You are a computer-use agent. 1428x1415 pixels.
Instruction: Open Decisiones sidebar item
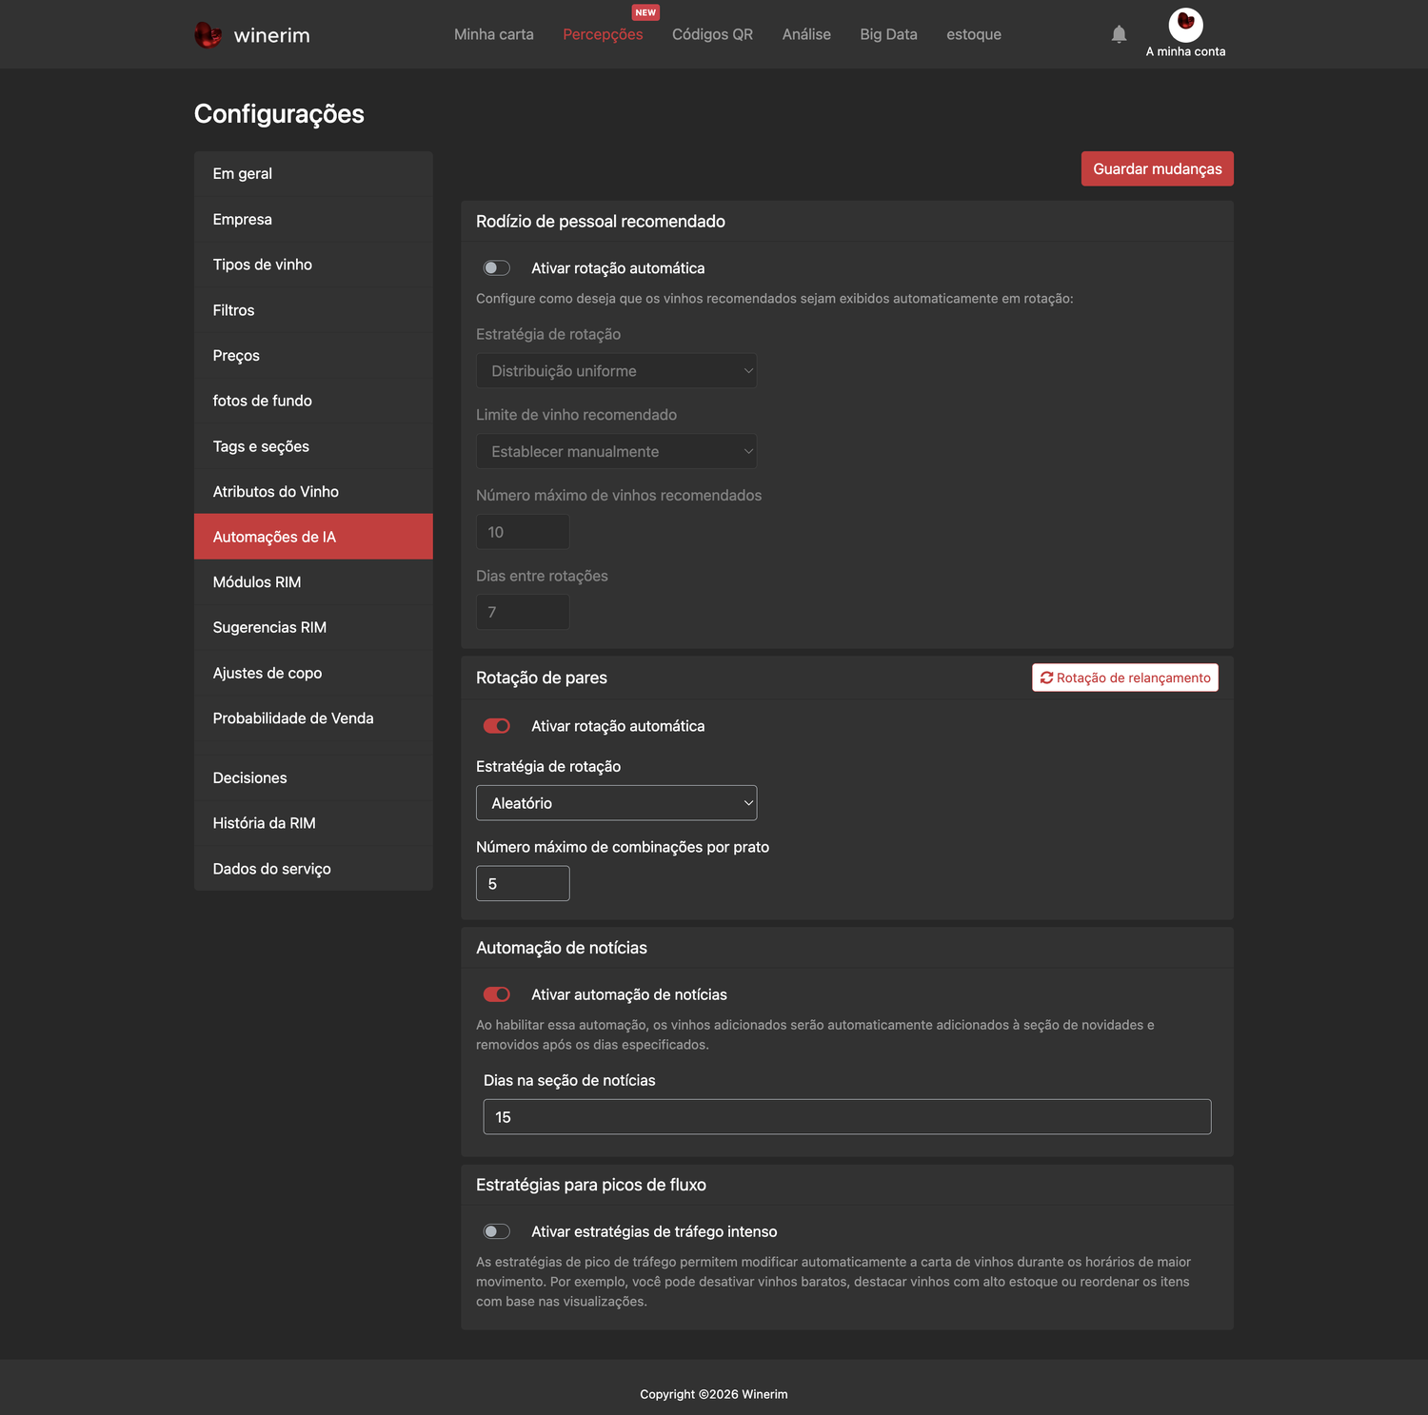coord(313,777)
